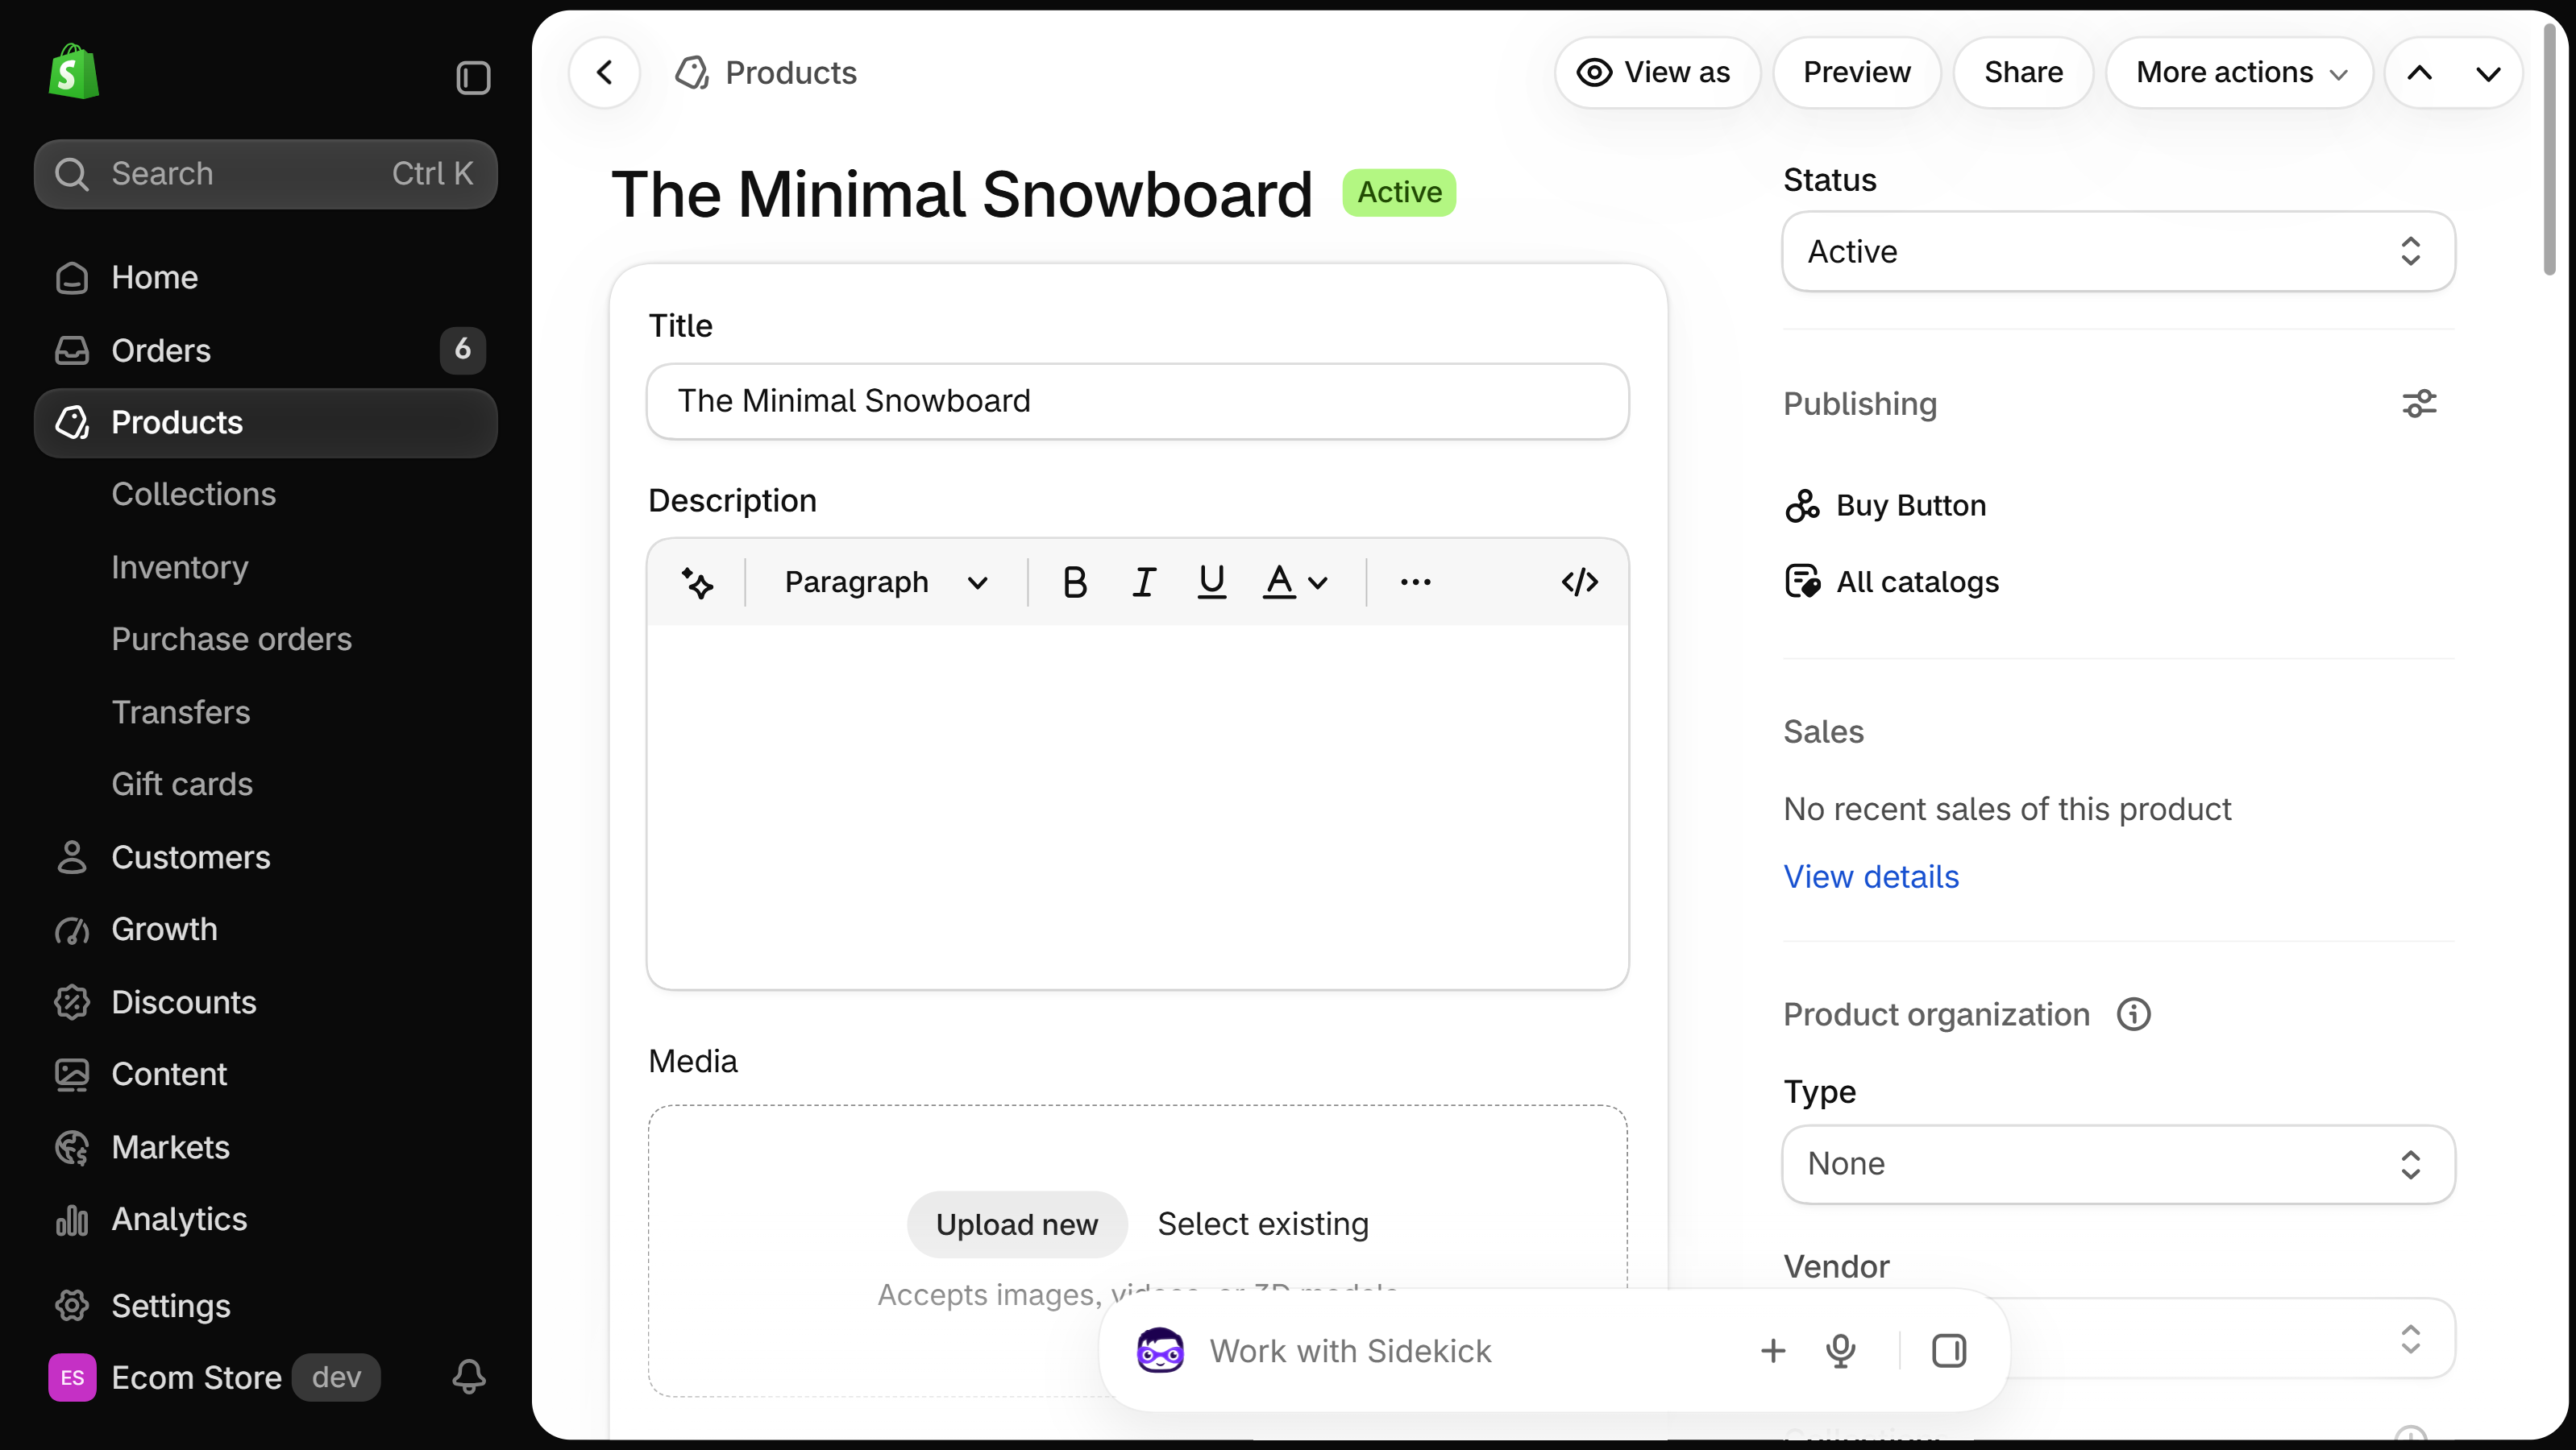Screen dimensions: 2576x1450
Task: Click the Search field in the sidebar
Action: click(265, 174)
